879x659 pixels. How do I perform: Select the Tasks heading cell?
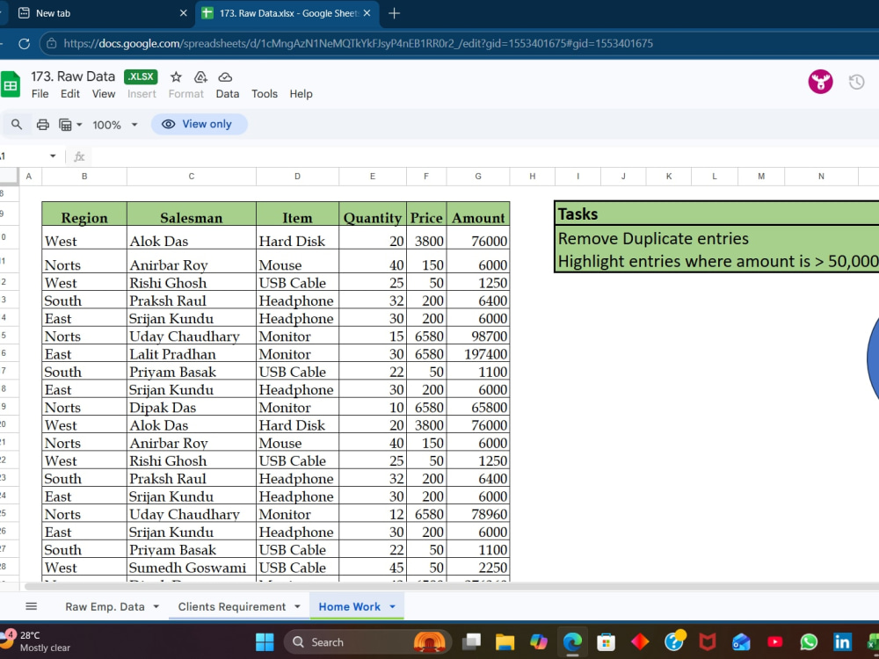coord(716,214)
